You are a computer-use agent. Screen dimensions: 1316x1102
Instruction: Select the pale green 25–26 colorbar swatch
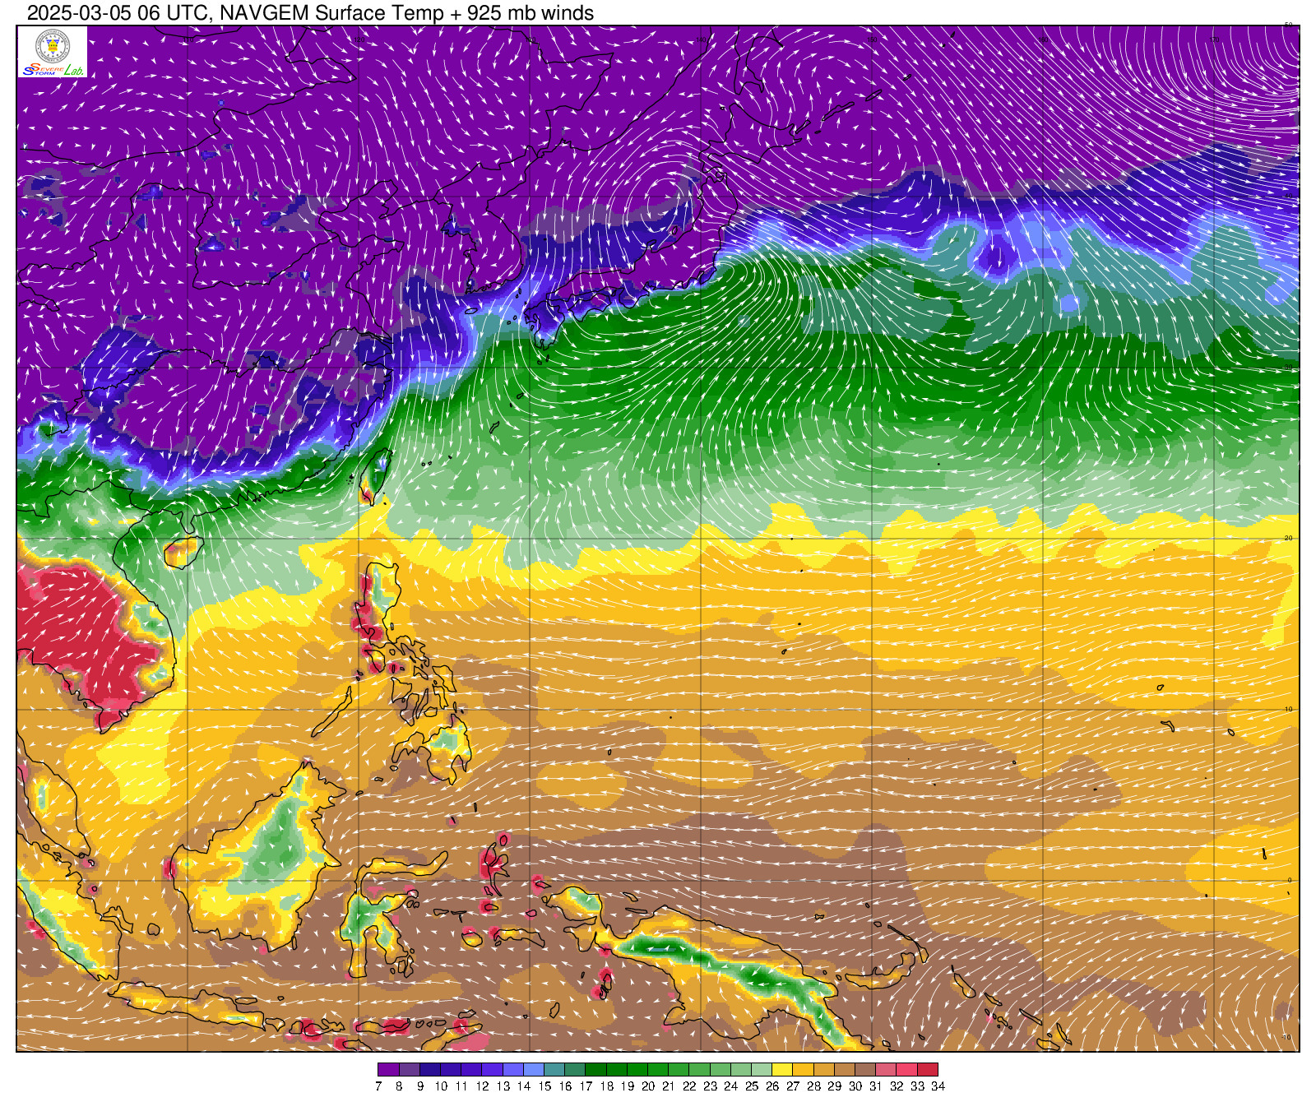tap(762, 1069)
